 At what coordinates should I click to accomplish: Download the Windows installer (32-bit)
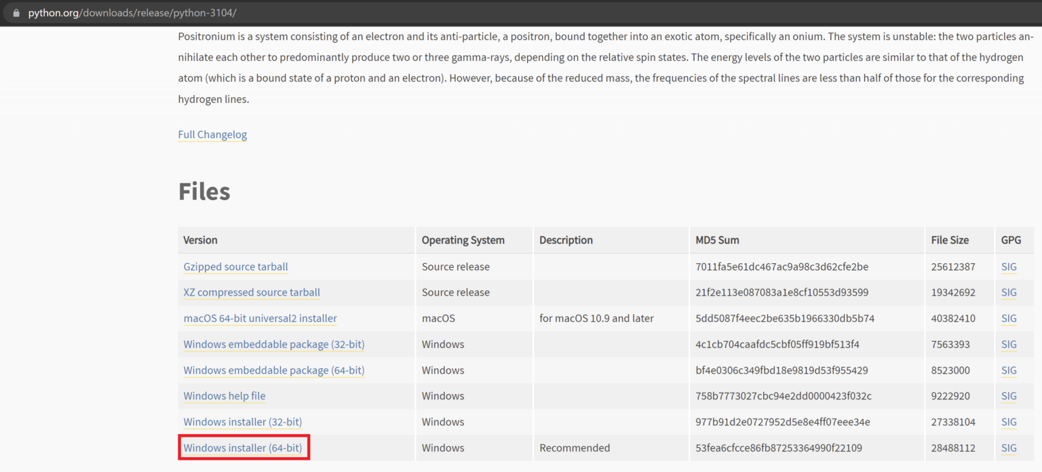click(x=242, y=421)
